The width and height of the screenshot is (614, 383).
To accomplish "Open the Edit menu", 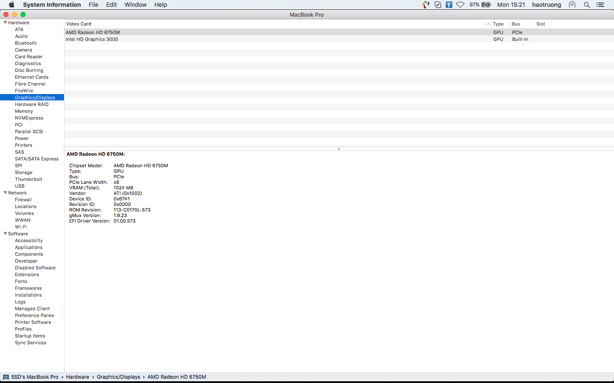I will coord(111,5).
